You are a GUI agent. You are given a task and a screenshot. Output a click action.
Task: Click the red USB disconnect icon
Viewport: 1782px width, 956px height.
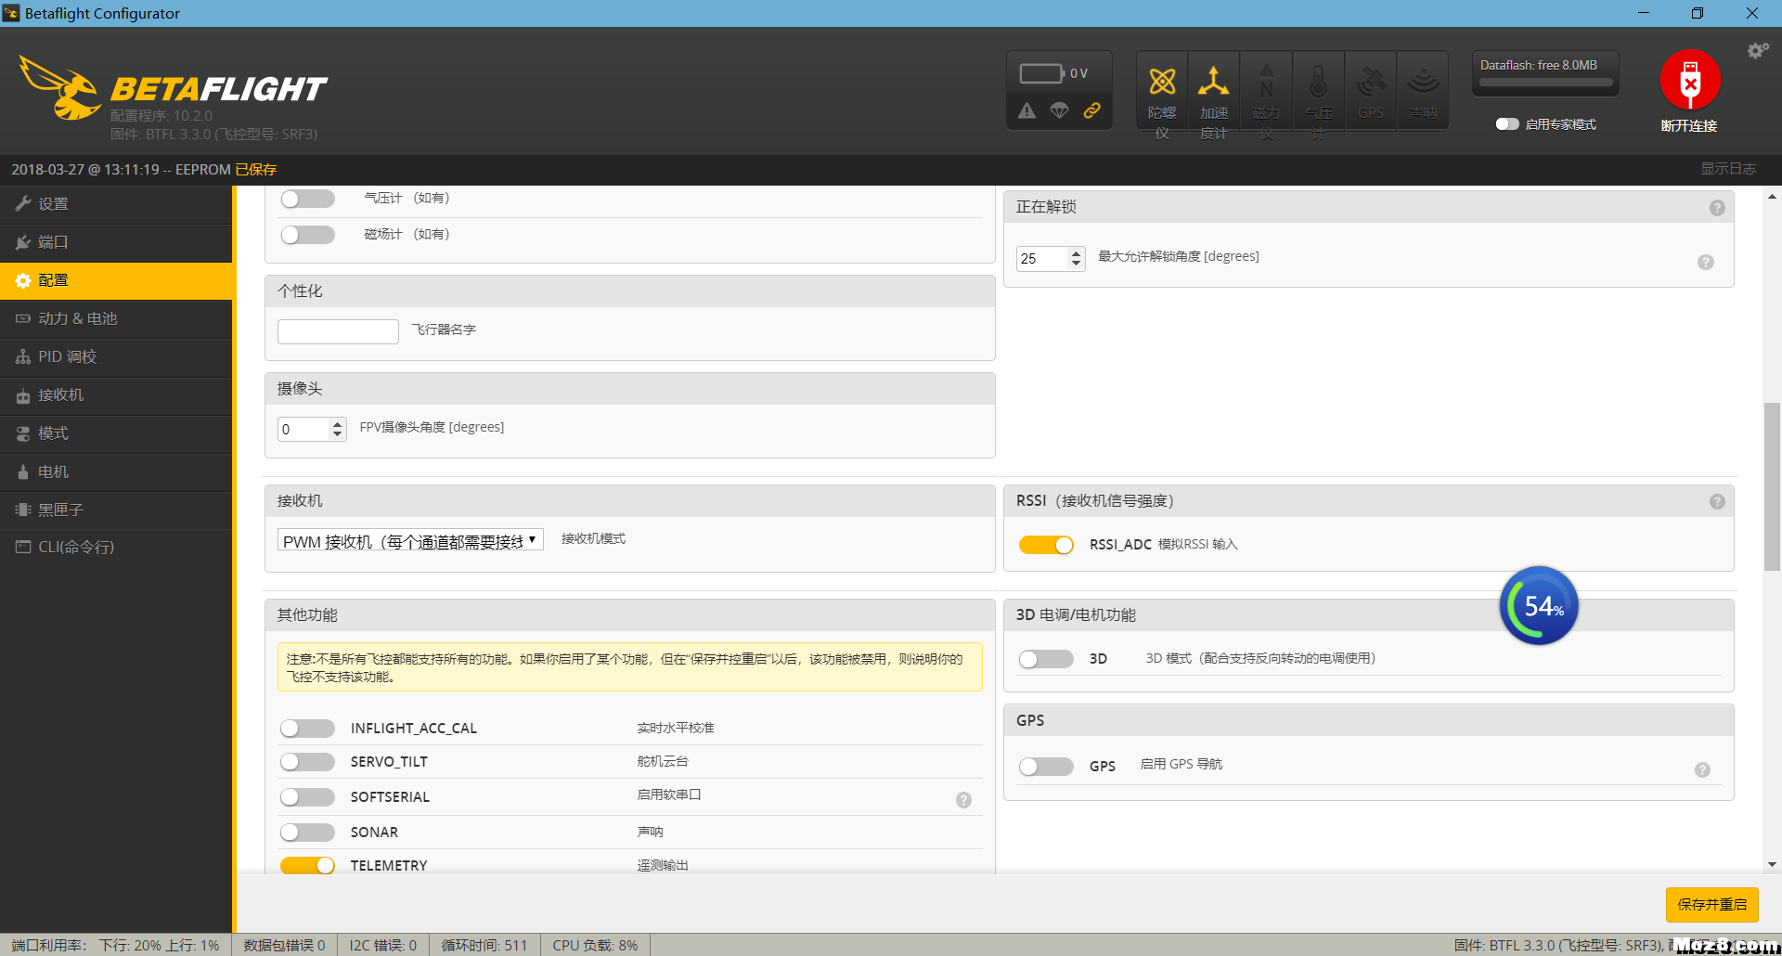1690,81
